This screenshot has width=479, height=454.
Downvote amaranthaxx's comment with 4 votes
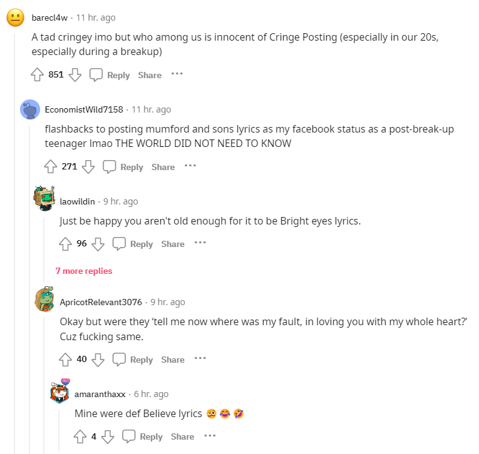pos(108,436)
